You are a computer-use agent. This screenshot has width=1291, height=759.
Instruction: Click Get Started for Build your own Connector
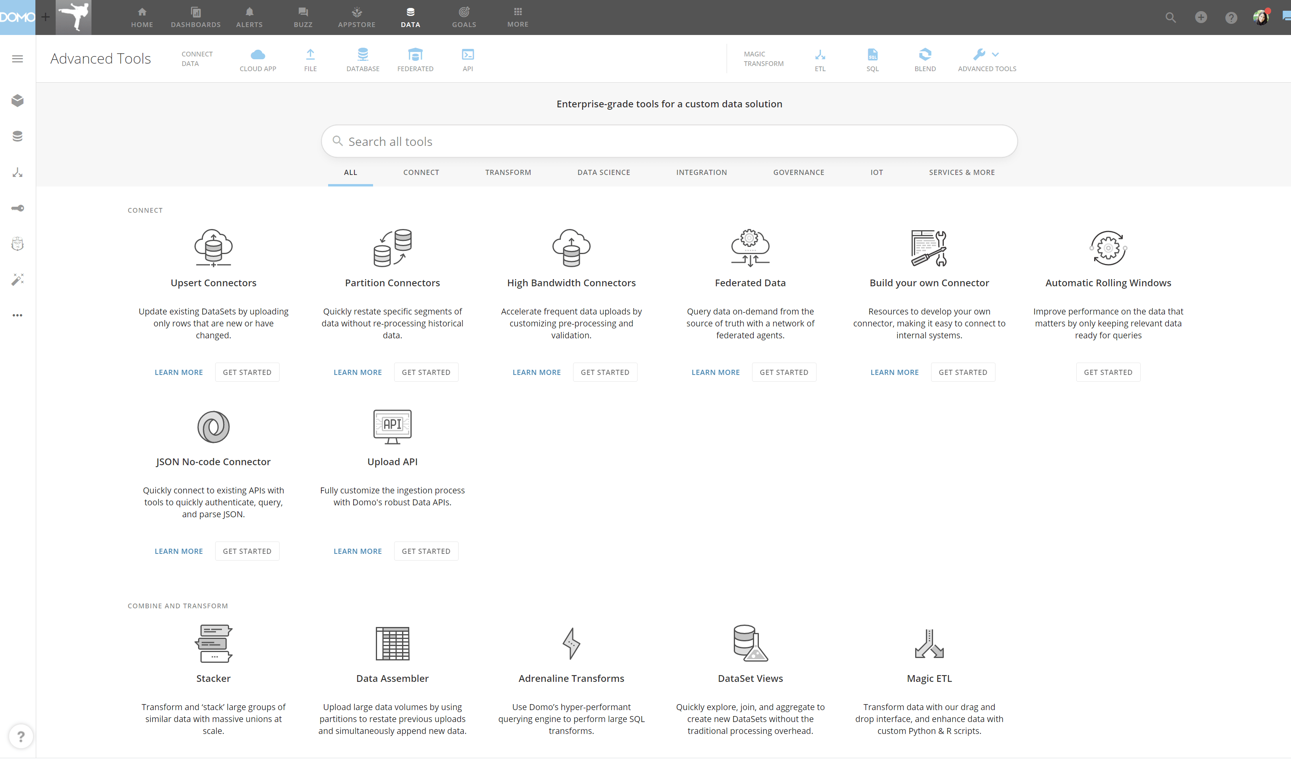(962, 372)
